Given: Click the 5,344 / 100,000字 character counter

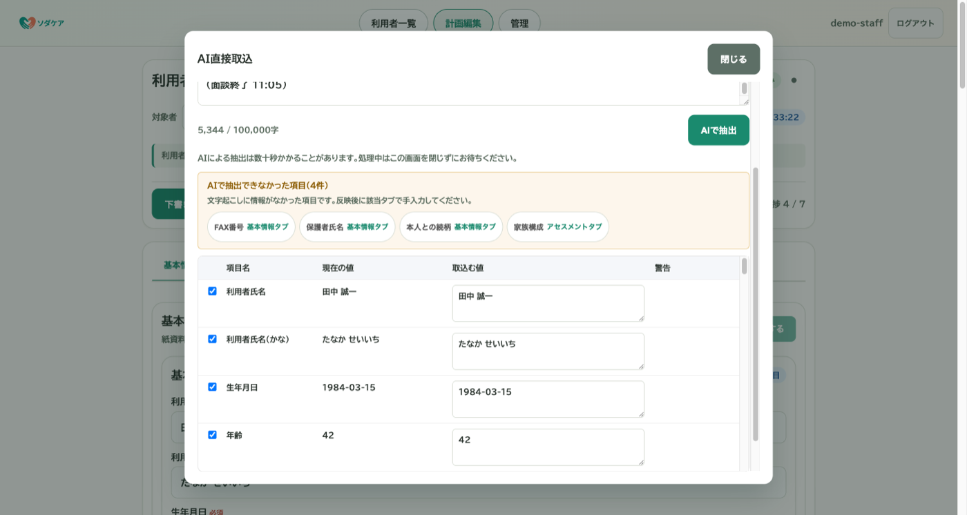Looking at the screenshot, I should 238,130.
